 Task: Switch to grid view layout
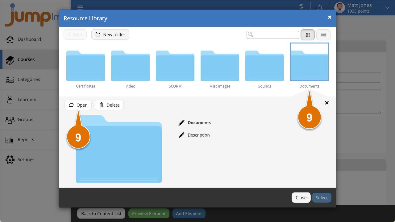[308, 35]
